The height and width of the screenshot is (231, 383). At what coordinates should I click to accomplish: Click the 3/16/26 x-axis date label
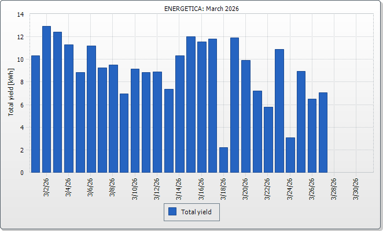point(201,188)
